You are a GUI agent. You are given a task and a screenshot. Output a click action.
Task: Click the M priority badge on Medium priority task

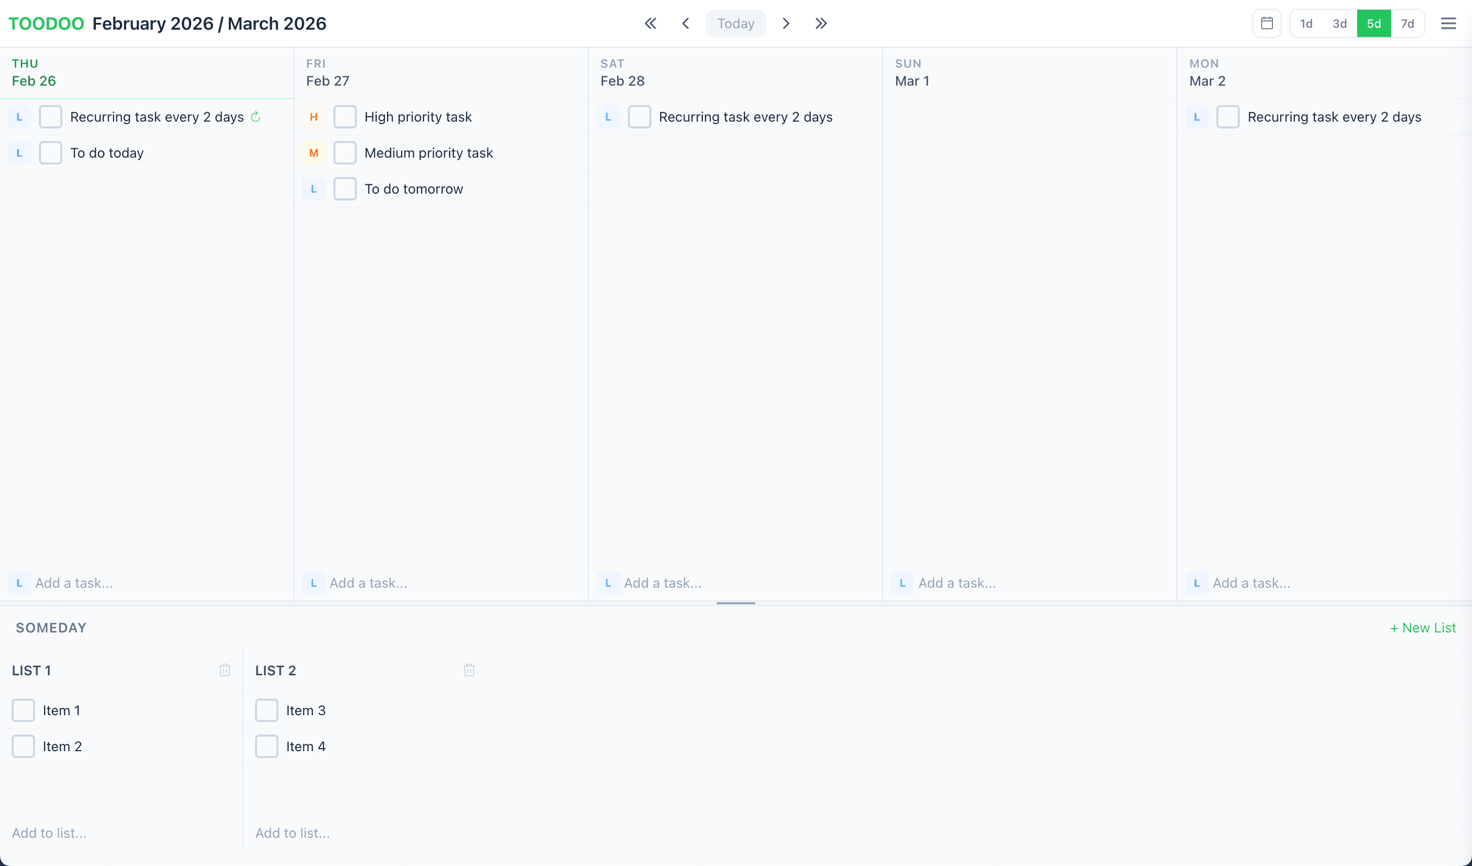[x=313, y=153]
